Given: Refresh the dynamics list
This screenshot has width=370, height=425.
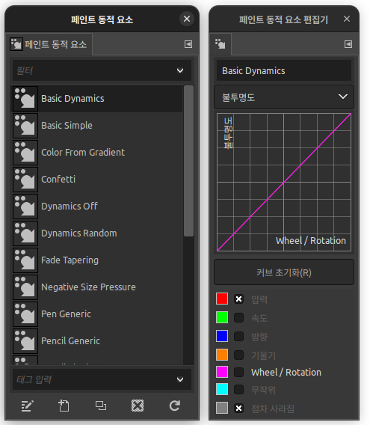Looking at the screenshot, I should click(x=174, y=406).
